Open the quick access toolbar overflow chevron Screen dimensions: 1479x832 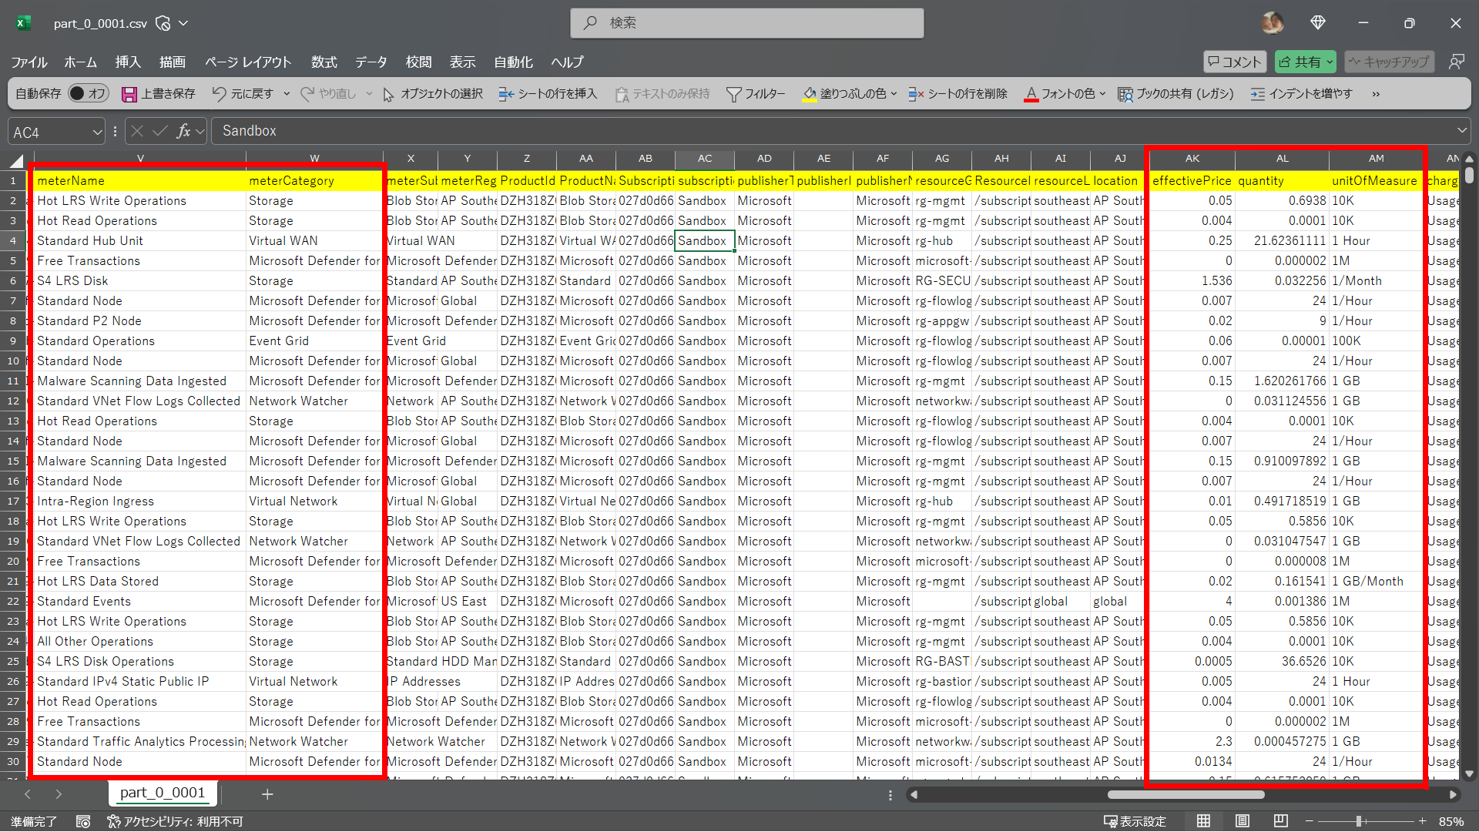(x=1376, y=93)
